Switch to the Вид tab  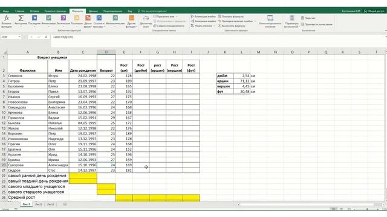click(130, 11)
